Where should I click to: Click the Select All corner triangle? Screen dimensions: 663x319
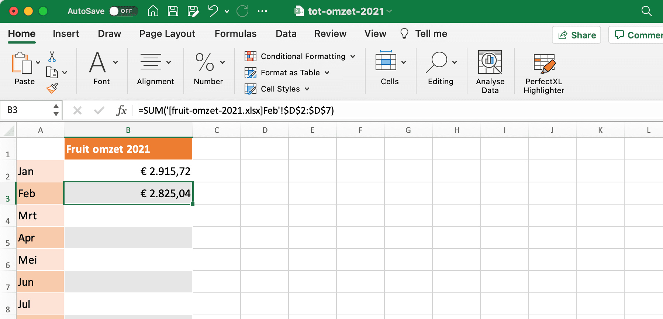(8, 130)
